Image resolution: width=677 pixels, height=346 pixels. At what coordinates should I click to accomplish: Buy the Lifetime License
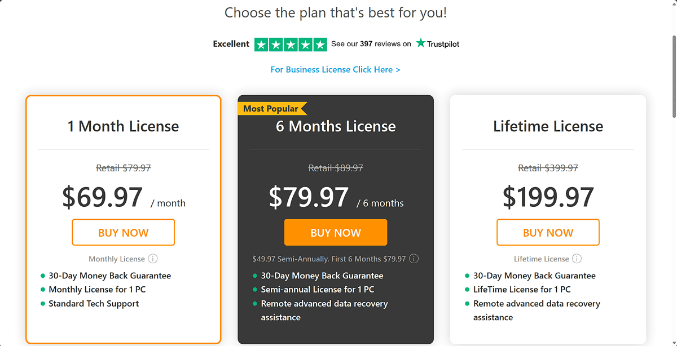tap(548, 232)
